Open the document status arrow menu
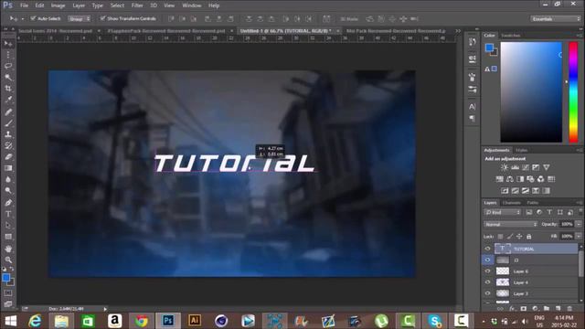The height and width of the screenshot is (329, 585). pos(105,309)
